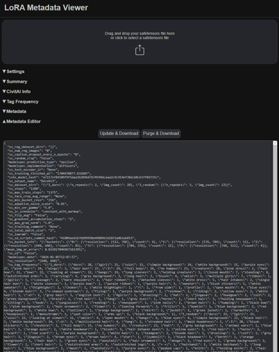
Task: Click the "ss_max_train_steps" line in editor
Action: [x=33, y=192]
